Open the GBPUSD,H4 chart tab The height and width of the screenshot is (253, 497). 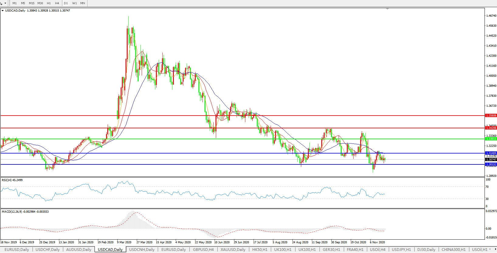coord(203,250)
